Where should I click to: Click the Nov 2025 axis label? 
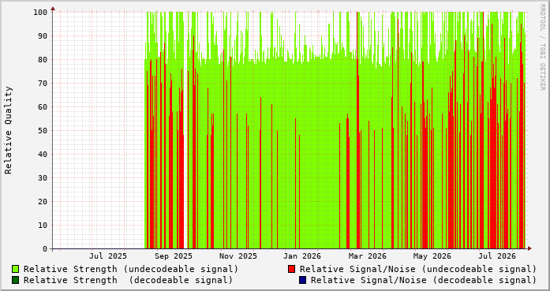click(x=238, y=256)
